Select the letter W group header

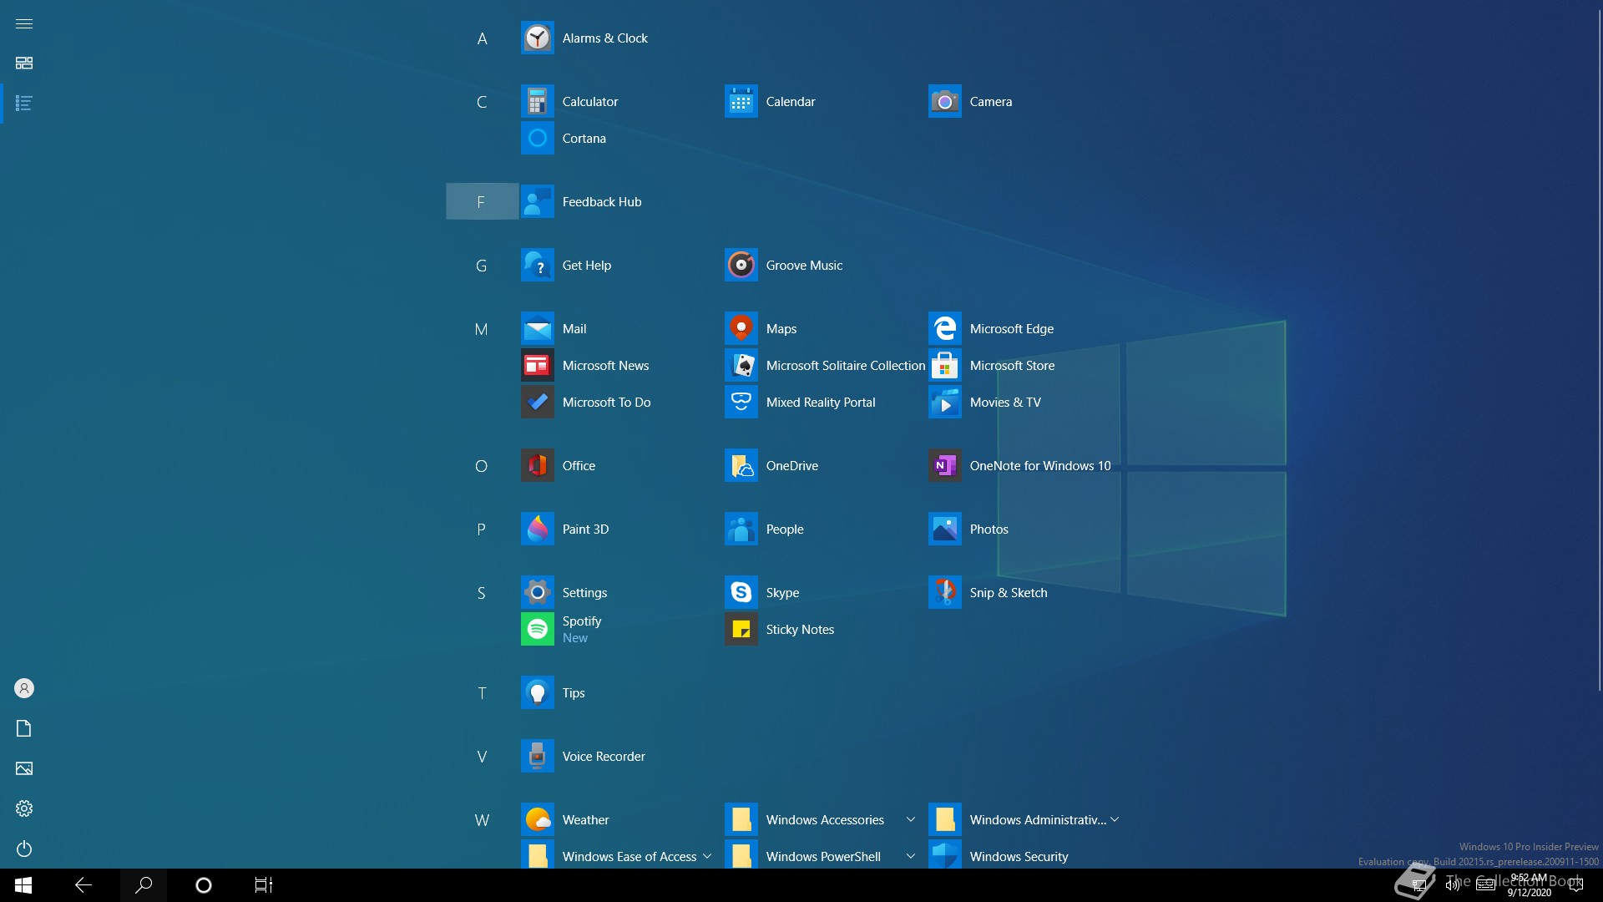pyautogui.click(x=482, y=820)
